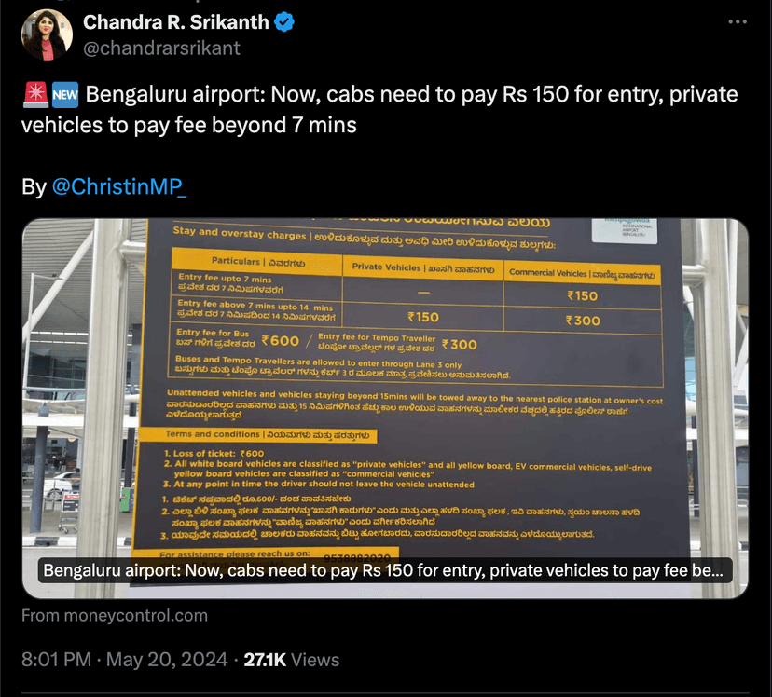Open the 'From moneycontrol.com' source link
The width and height of the screenshot is (772, 697).
(115, 615)
